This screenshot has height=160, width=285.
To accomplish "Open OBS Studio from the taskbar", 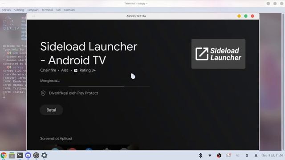I will point(36,155).
